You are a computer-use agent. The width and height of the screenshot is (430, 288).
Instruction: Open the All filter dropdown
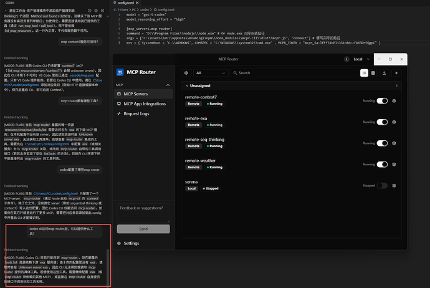[x=211, y=73]
